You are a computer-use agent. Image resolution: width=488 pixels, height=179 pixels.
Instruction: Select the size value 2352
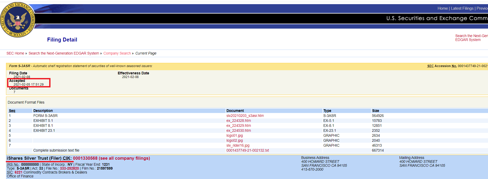[376, 130]
